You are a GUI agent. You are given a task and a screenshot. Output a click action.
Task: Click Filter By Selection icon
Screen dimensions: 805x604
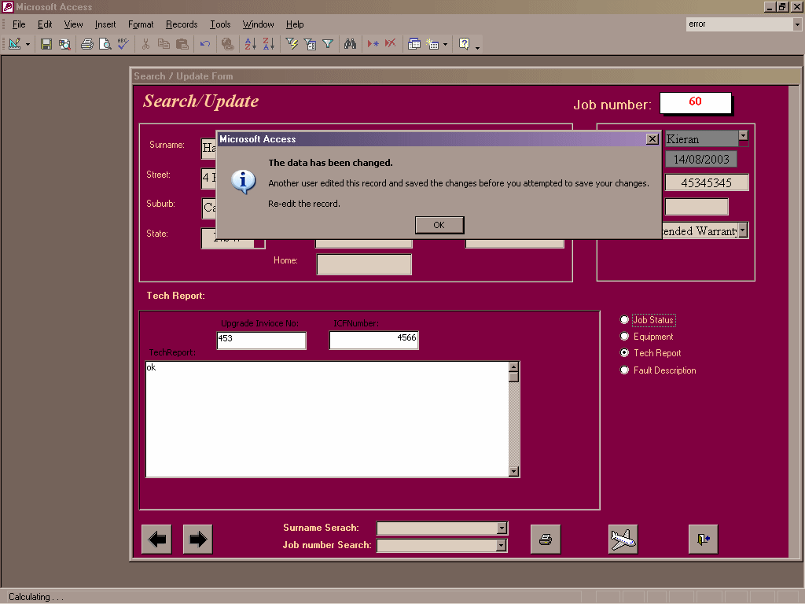coord(292,44)
